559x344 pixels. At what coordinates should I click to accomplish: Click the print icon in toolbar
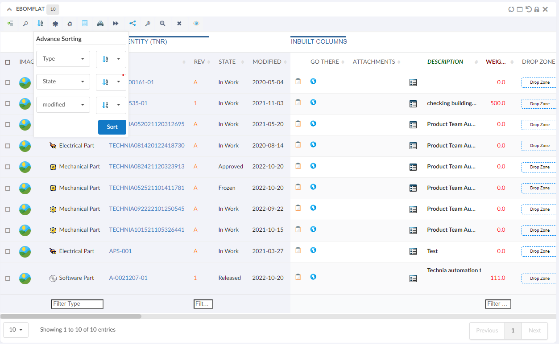pyautogui.click(x=100, y=23)
